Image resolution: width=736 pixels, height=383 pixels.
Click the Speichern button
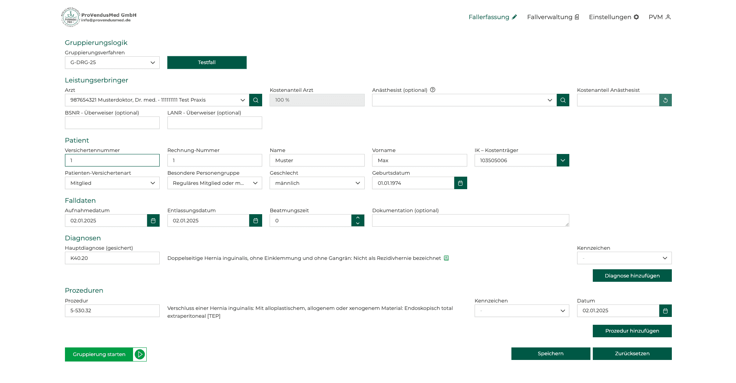pos(551,354)
